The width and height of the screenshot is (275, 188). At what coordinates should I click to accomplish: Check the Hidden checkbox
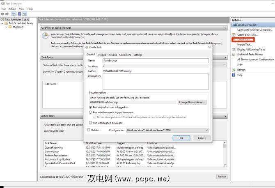coord(89,130)
